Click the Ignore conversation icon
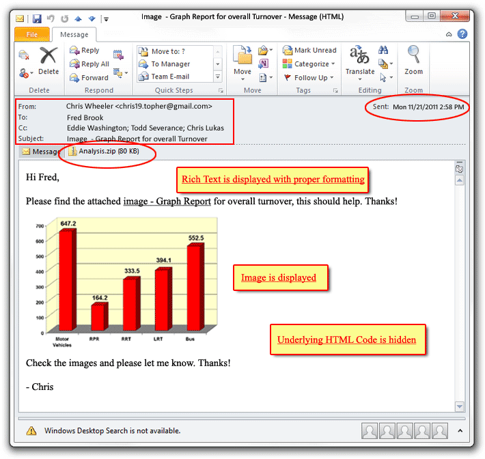The width and height of the screenshot is (485, 459). click(24, 55)
